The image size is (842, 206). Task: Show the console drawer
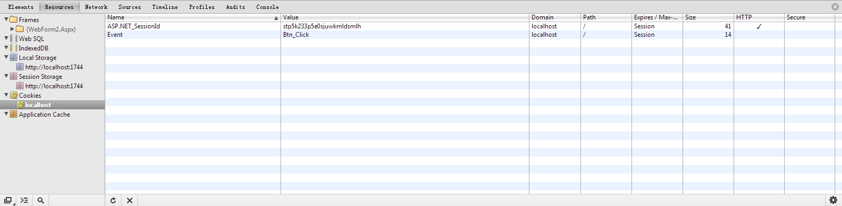pyautogui.click(x=24, y=200)
